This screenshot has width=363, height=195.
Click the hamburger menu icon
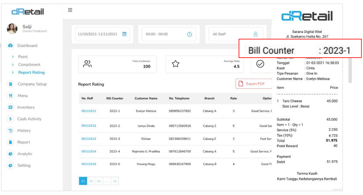pyautogui.click(x=70, y=10)
